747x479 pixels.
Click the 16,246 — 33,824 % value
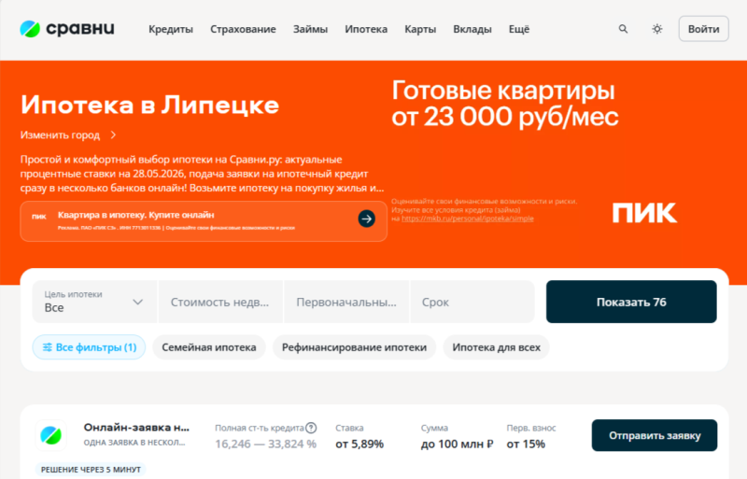coord(265,444)
